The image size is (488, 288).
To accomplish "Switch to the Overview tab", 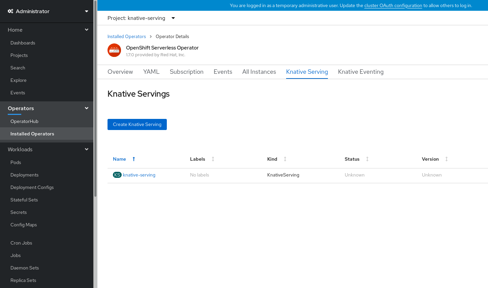I will [120, 72].
